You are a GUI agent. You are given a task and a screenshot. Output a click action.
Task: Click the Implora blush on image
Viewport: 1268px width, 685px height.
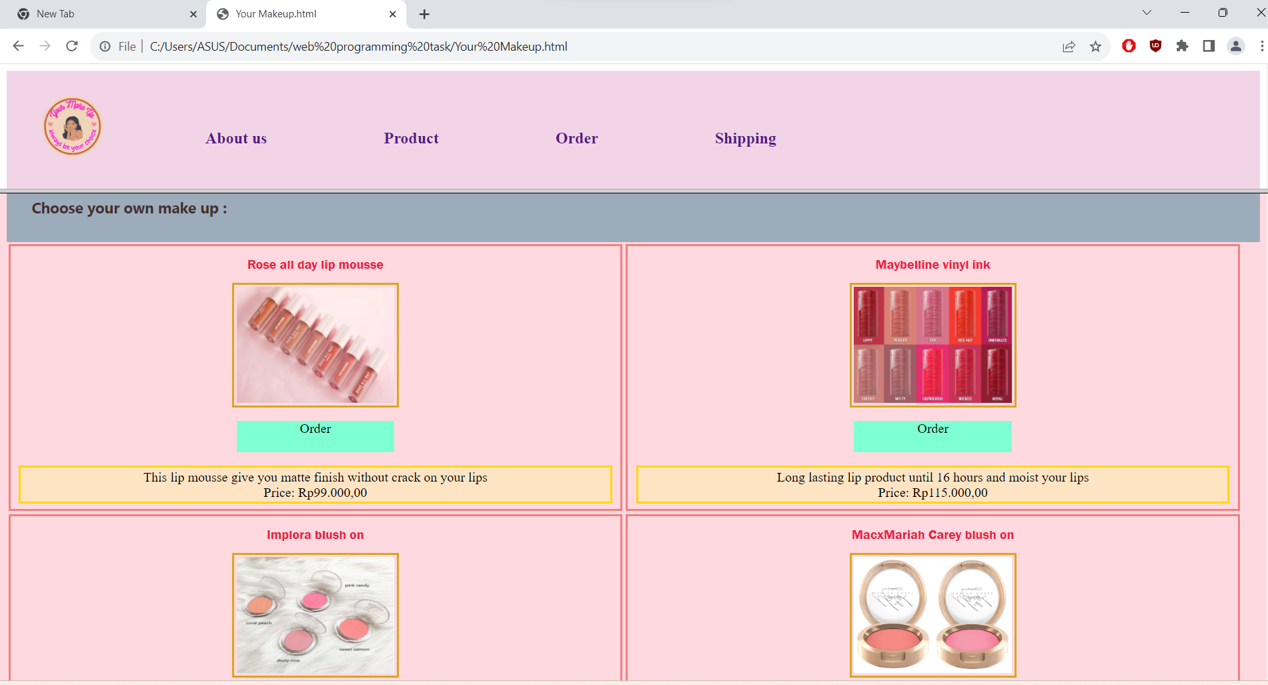coord(315,615)
